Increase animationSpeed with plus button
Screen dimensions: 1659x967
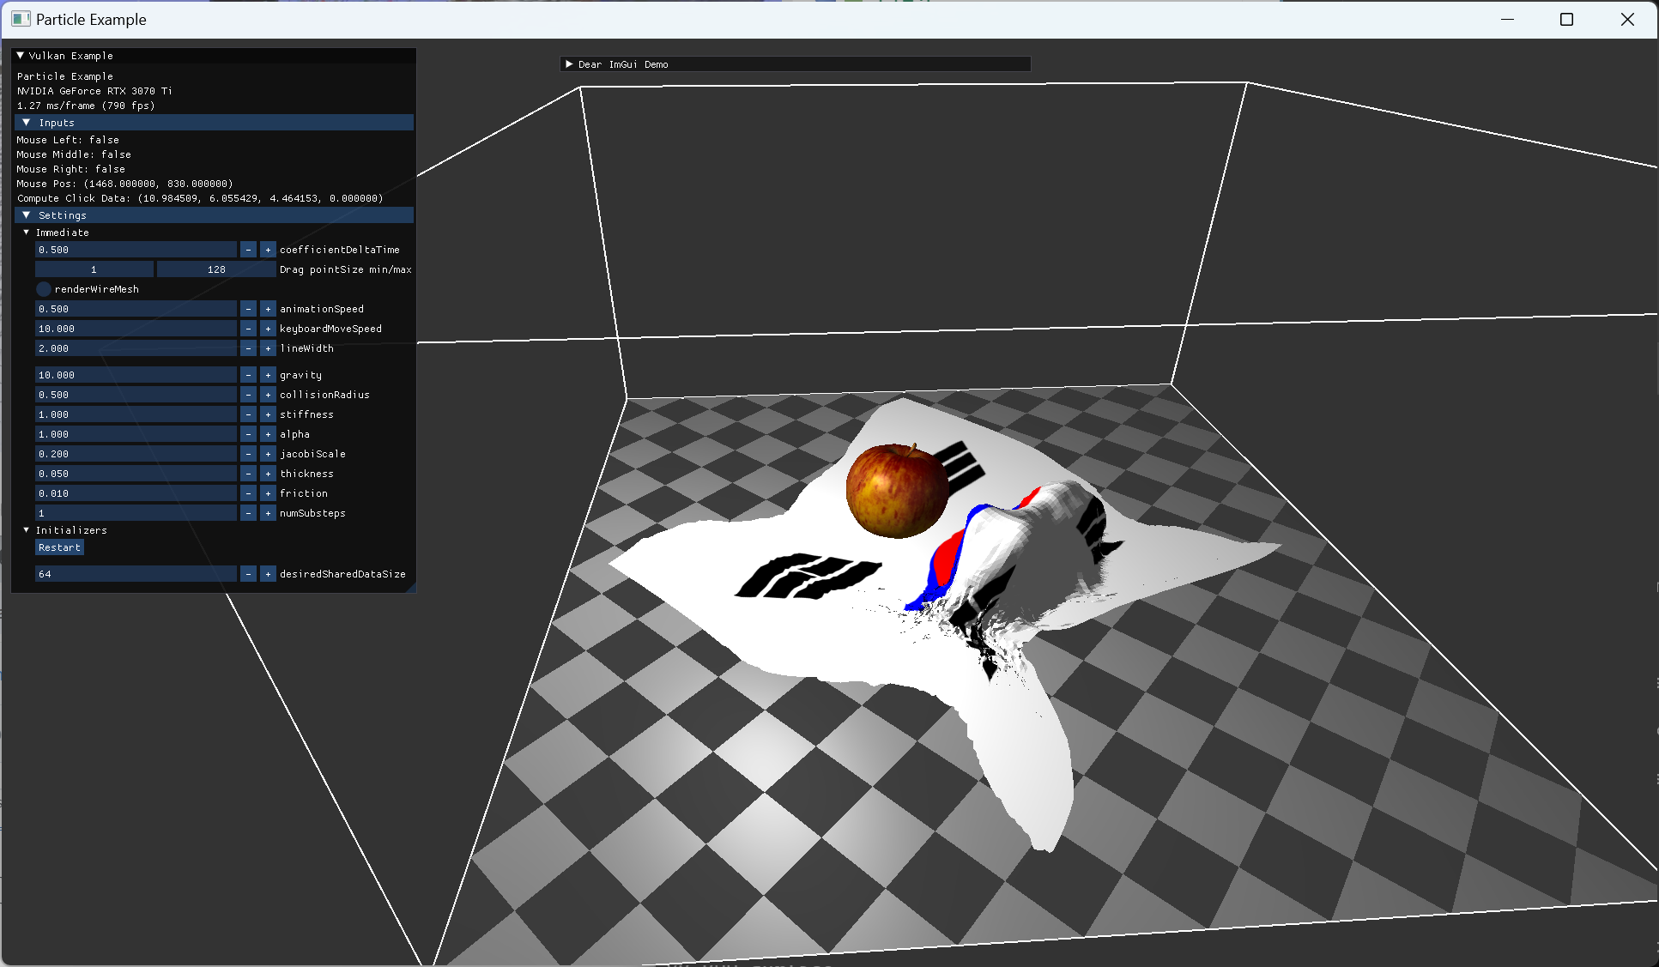tap(268, 309)
